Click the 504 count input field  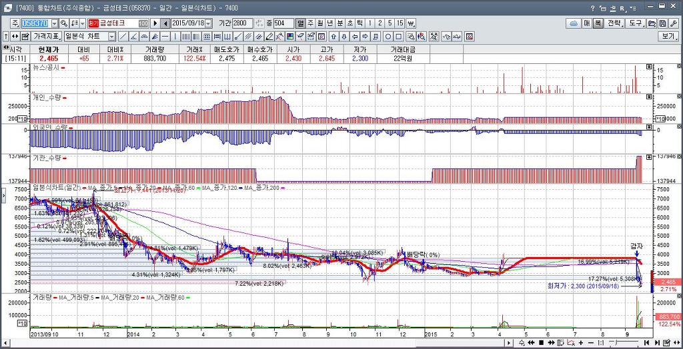pyautogui.click(x=284, y=23)
